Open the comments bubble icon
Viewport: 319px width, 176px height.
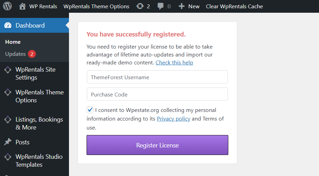click(161, 6)
